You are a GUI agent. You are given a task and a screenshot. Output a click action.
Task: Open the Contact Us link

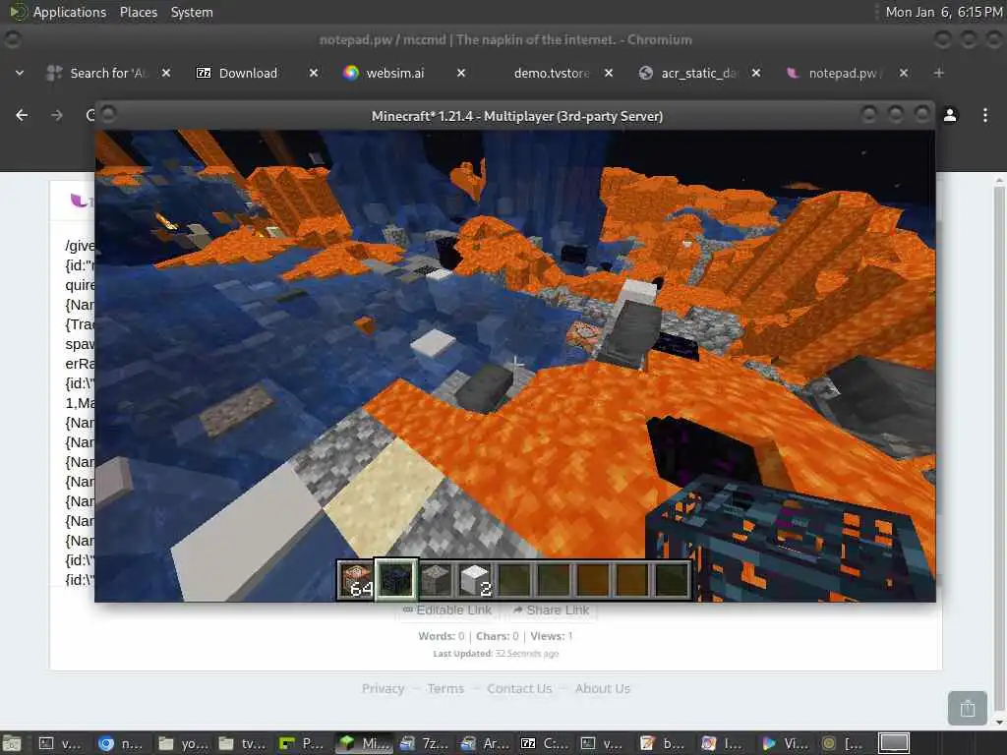(x=519, y=689)
